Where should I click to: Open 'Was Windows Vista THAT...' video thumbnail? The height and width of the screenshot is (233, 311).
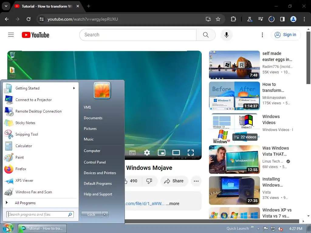point(234,160)
